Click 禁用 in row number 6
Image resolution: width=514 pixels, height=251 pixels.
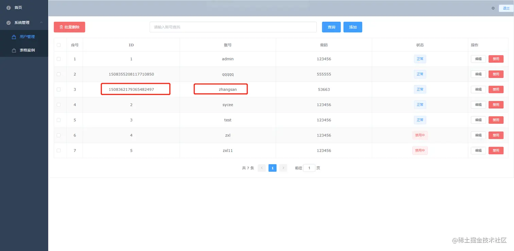(x=496, y=135)
